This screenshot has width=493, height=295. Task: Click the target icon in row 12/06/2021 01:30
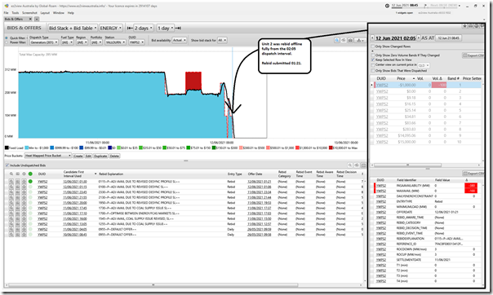(x=24, y=182)
